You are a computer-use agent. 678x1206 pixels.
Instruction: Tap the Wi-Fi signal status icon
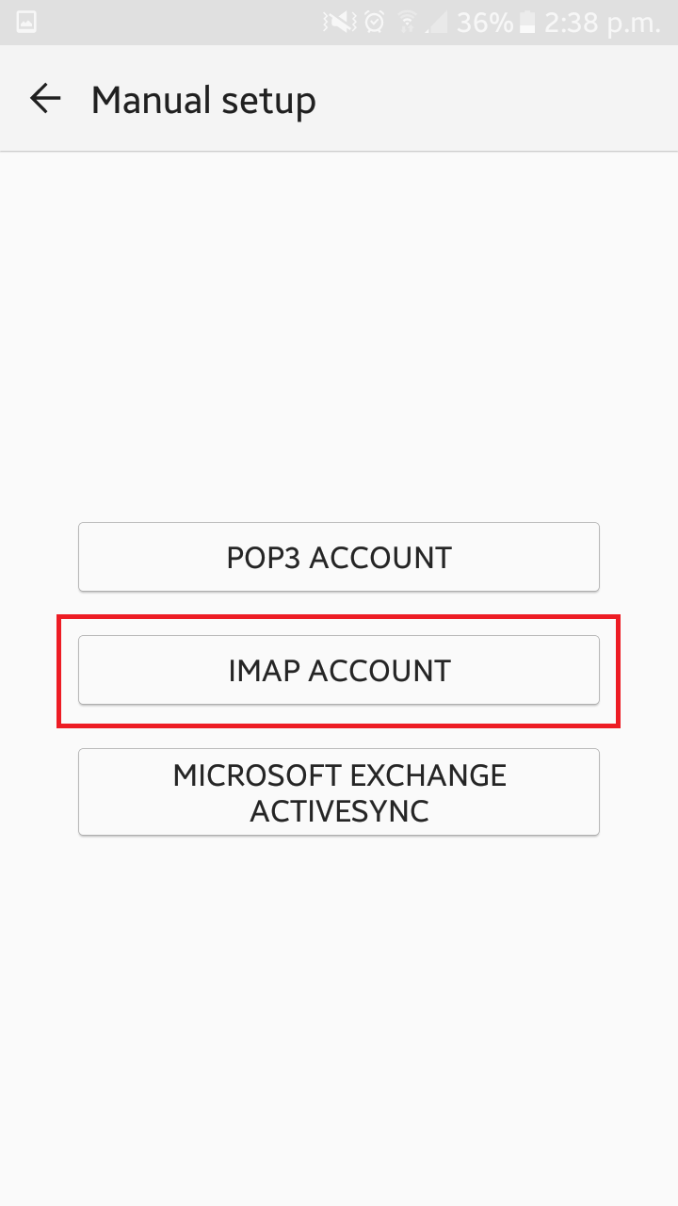408,22
